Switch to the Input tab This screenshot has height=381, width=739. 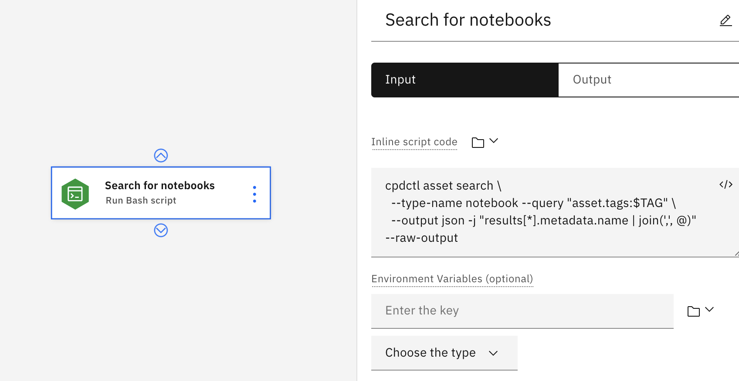pos(464,80)
